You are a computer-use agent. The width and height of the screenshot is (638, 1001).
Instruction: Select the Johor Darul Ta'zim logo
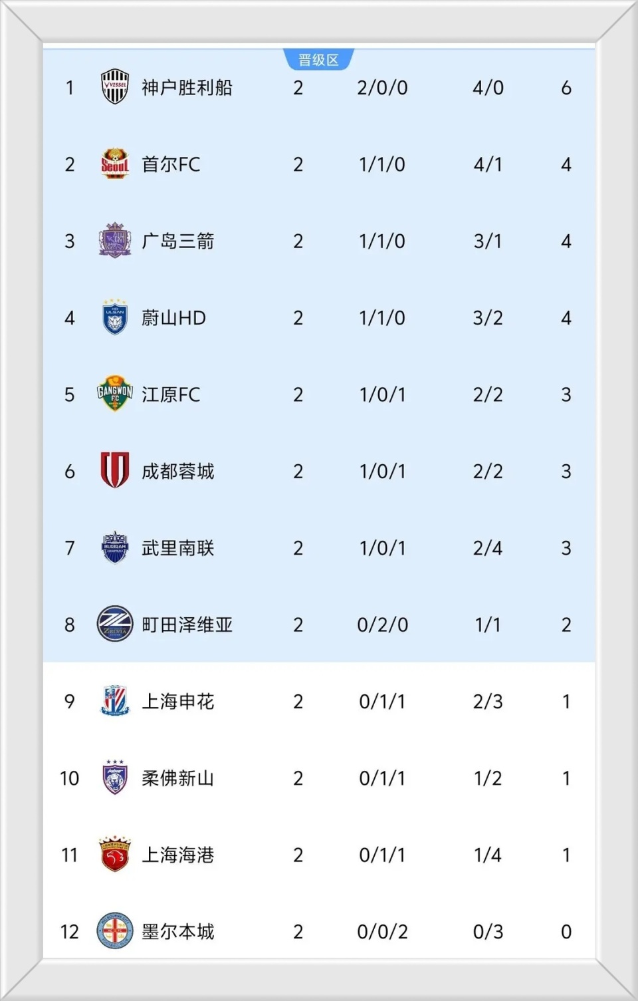pyautogui.click(x=114, y=778)
